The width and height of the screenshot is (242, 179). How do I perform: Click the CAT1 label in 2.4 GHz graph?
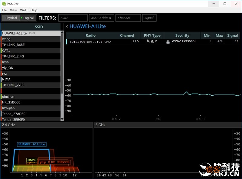click(32, 160)
